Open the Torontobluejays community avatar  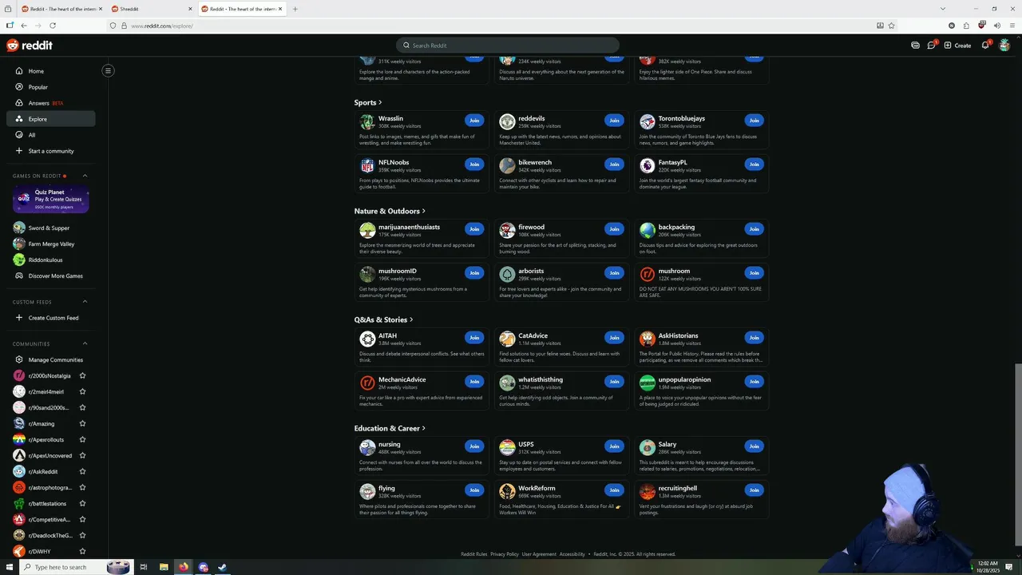pyautogui.click(x=648, y=121)
